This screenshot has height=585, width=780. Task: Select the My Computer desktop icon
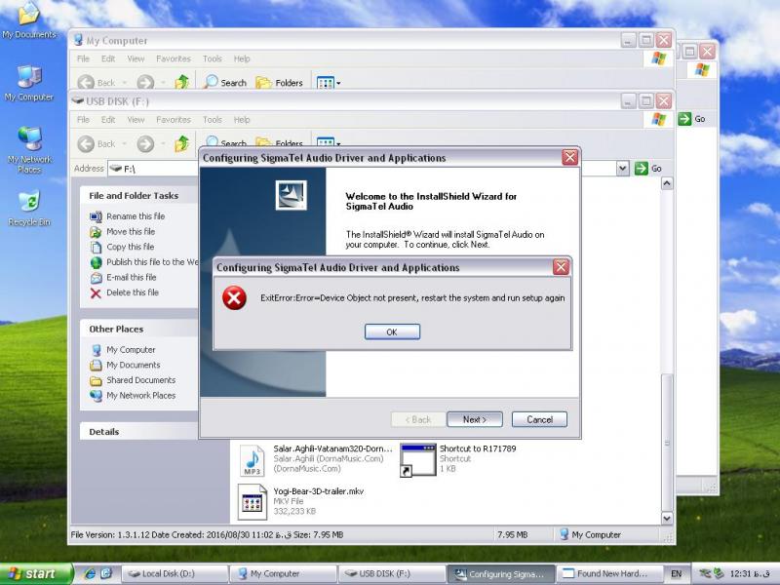click(29, 83)
